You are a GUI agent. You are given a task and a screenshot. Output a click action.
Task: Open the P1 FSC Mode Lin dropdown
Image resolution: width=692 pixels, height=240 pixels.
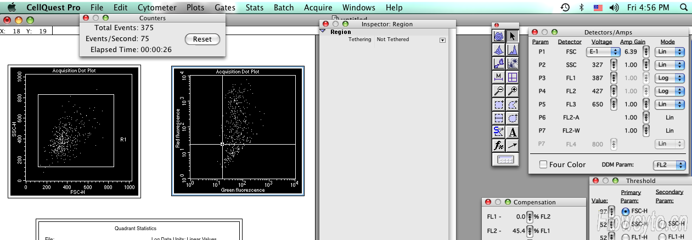coord(671,52)
